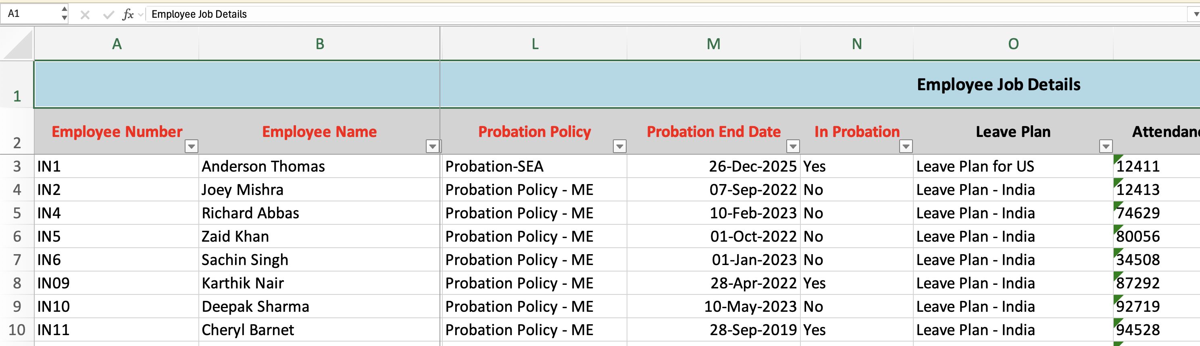Open the Leave Plan filter dropdown
This screenshot has width=1200, height=346.
tap(1105, 147)
